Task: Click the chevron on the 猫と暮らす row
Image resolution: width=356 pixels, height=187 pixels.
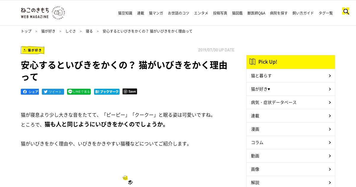Action: click(x=330, y=76)
